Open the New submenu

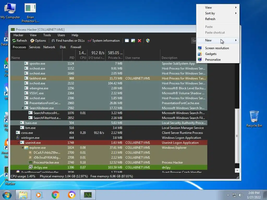[x=218, y=40]
